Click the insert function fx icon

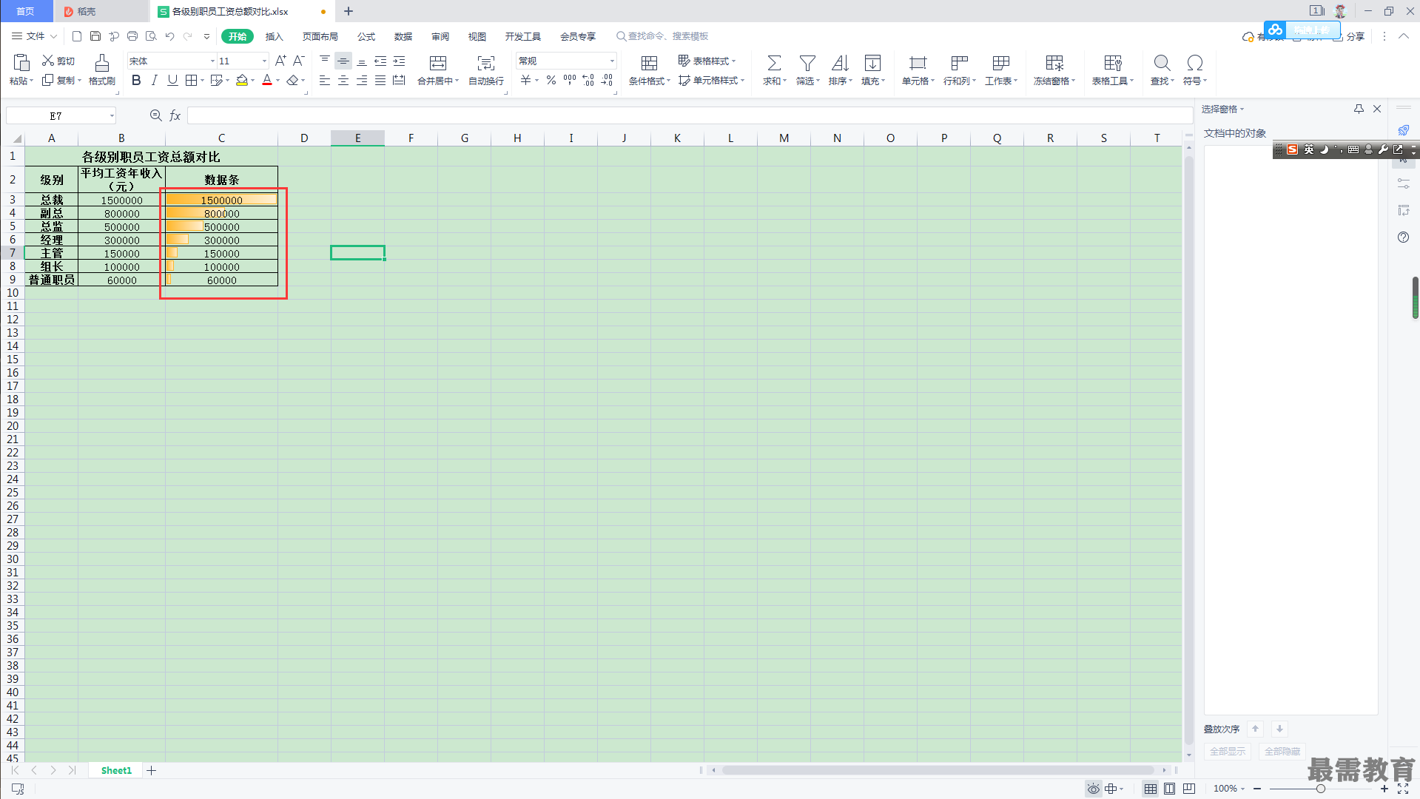[175, 115]
